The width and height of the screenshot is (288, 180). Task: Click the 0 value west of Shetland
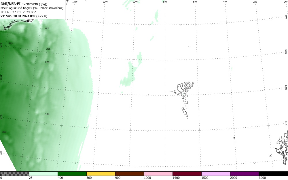[x=234, y=138]
